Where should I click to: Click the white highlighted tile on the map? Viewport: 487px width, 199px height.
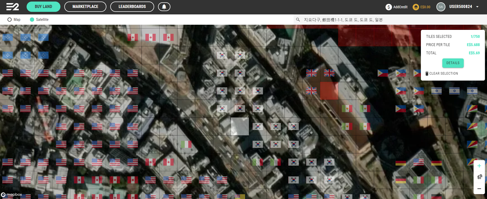point(240,126)
